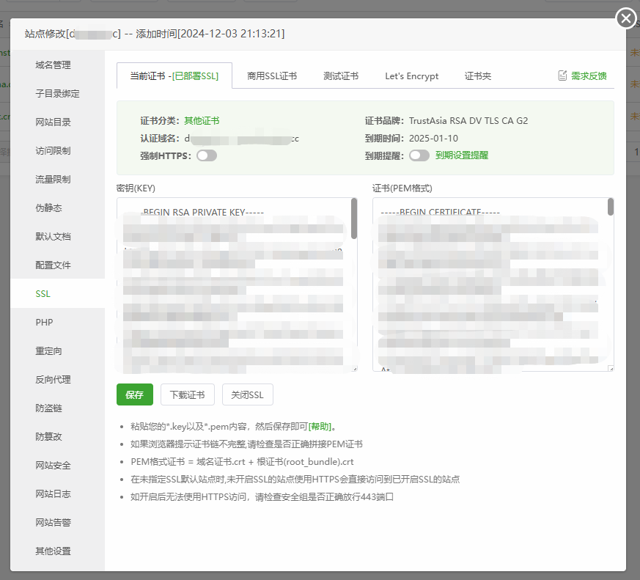
Task: Enable the force HTTPS toggle
Action: tap(207, 155)
